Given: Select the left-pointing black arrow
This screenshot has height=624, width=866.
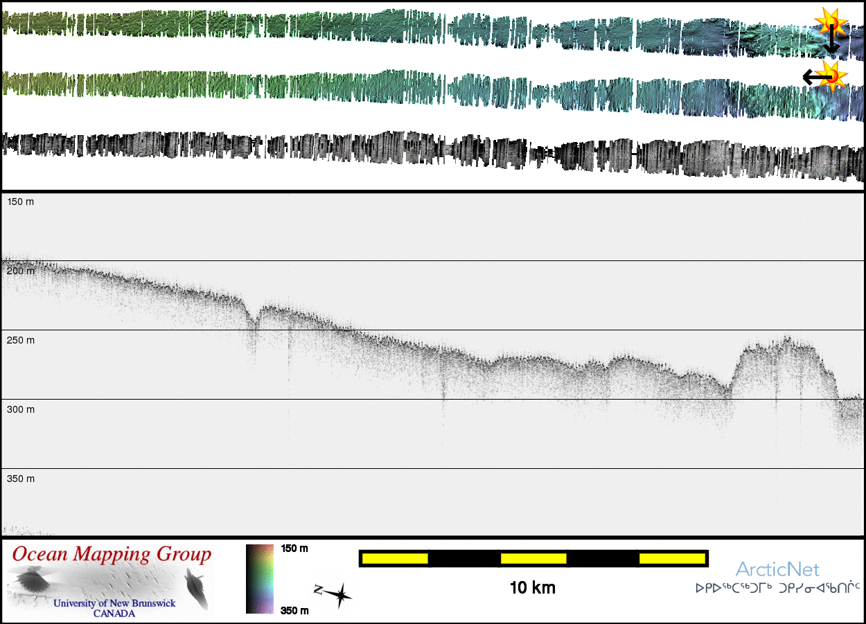Looking at the screenshot, I should (813, 77).
